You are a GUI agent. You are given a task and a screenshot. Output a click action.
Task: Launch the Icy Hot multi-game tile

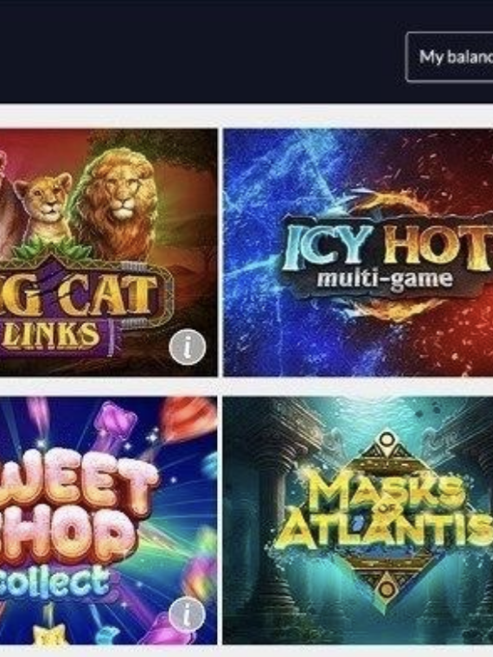[358, 252]
